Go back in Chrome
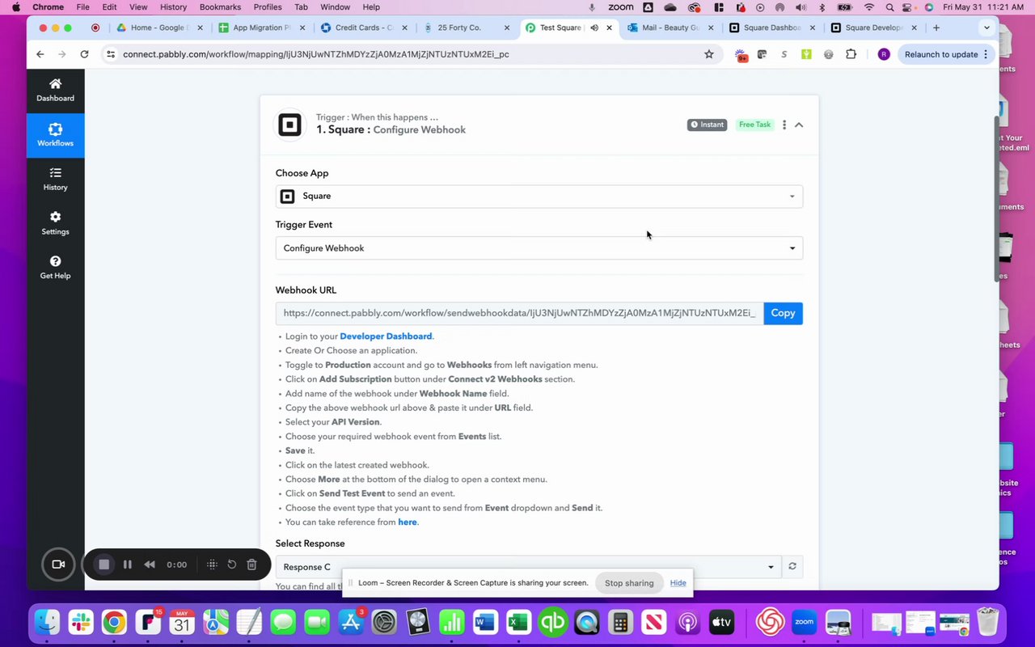Screen dimensions: 1035x647 (40, 54)
